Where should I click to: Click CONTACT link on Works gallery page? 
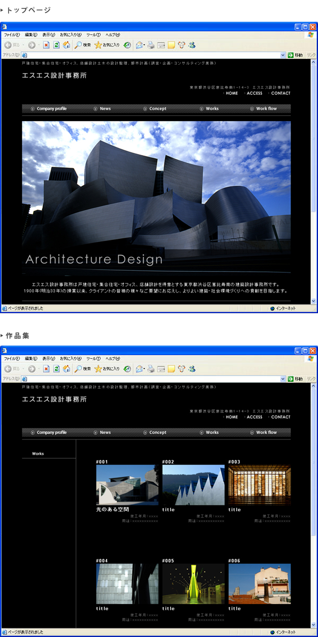[280, 417]
